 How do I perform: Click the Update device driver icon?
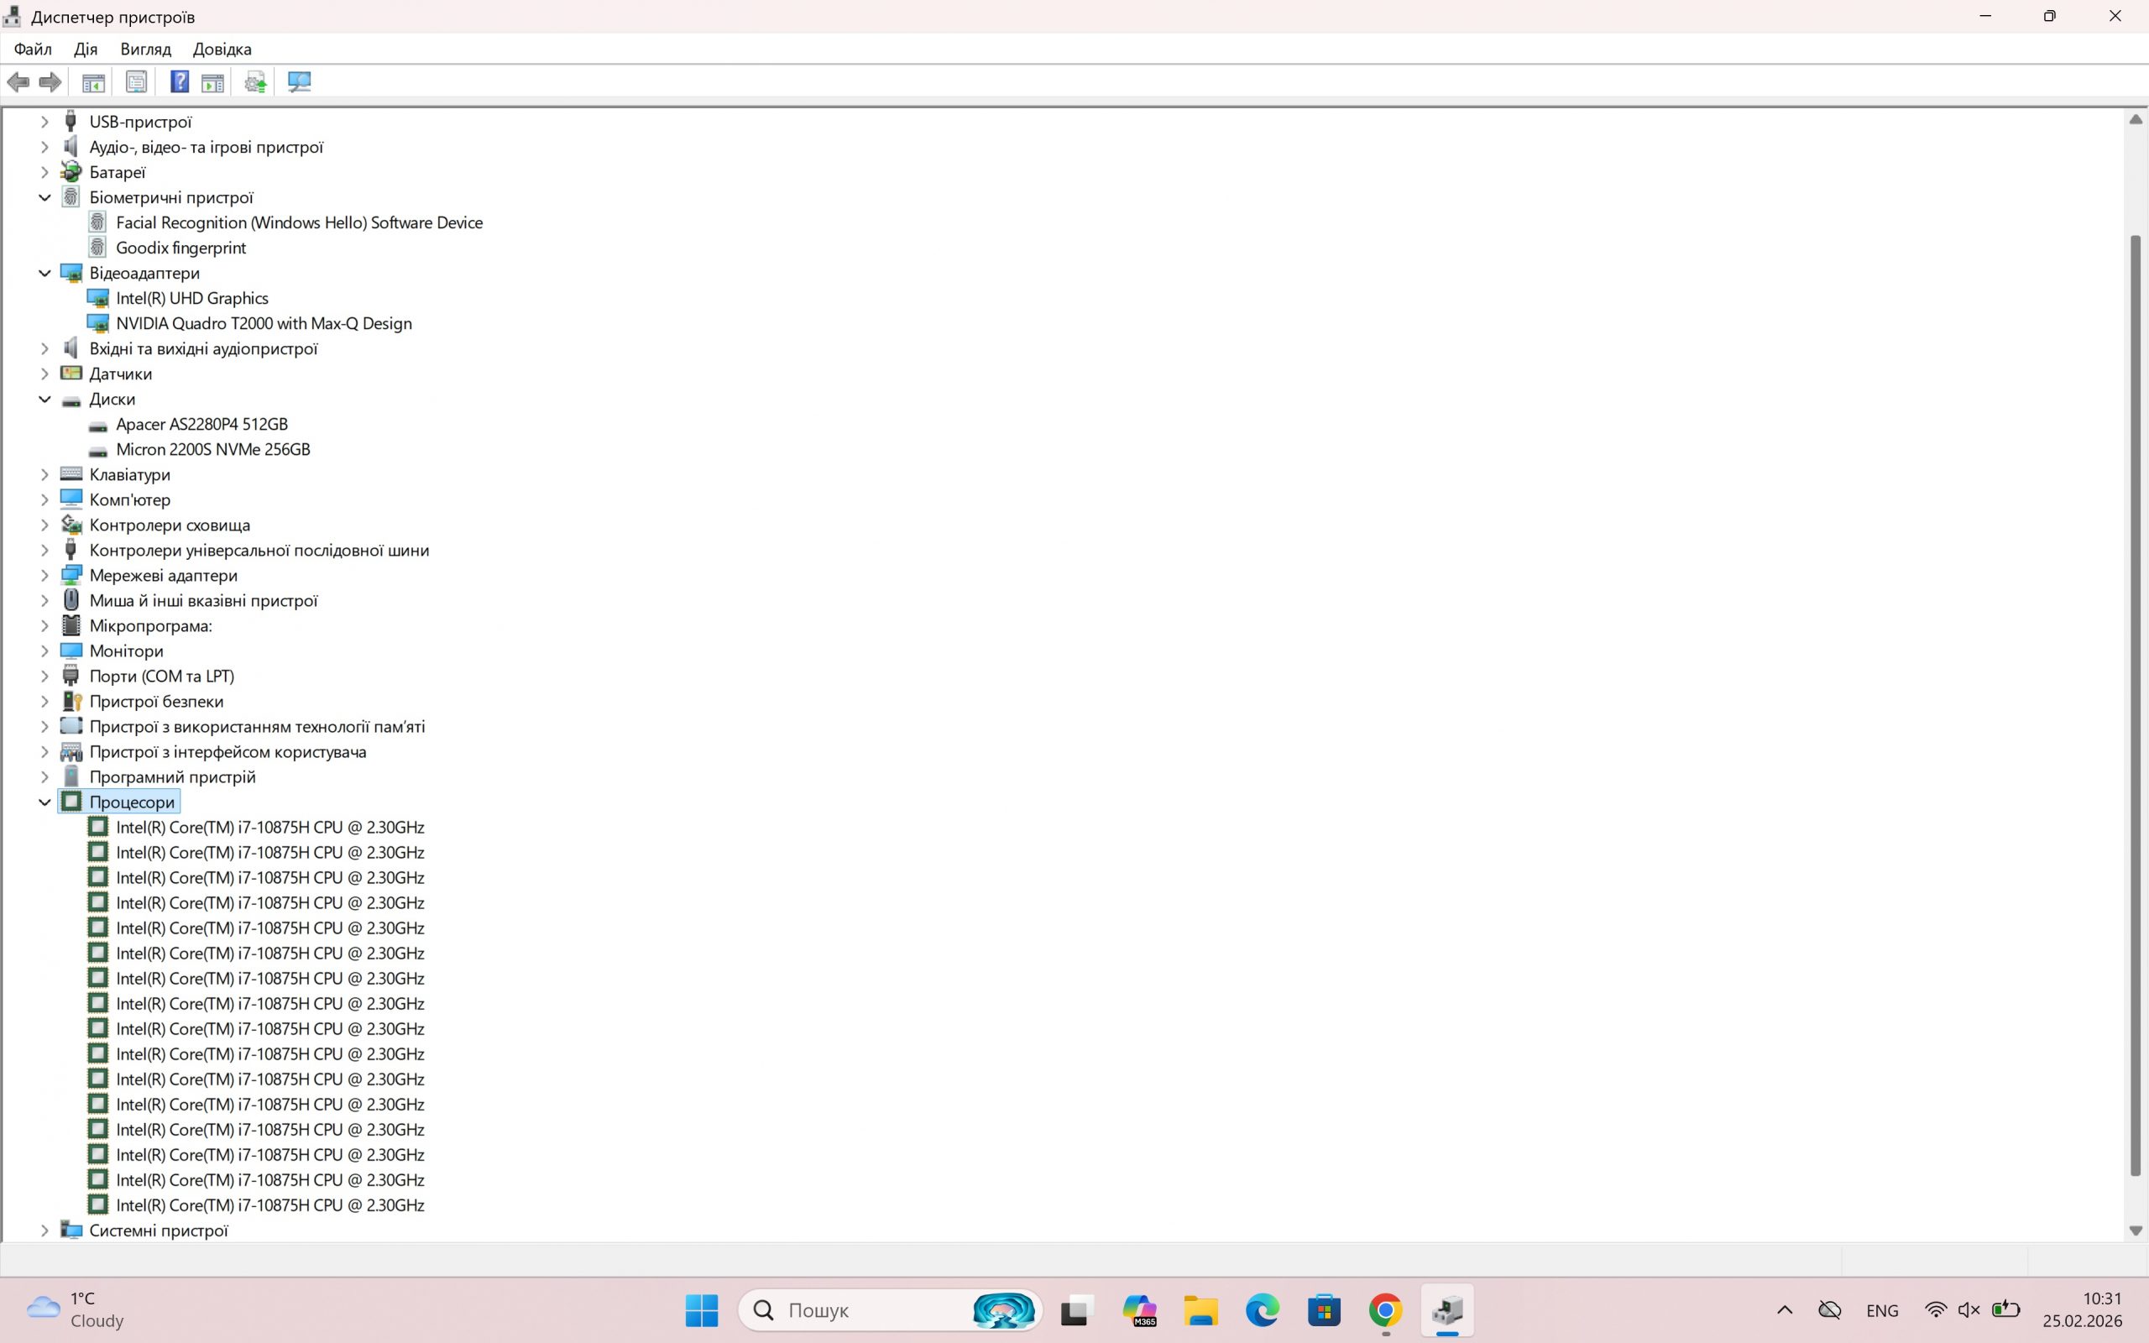pos(256,82)
